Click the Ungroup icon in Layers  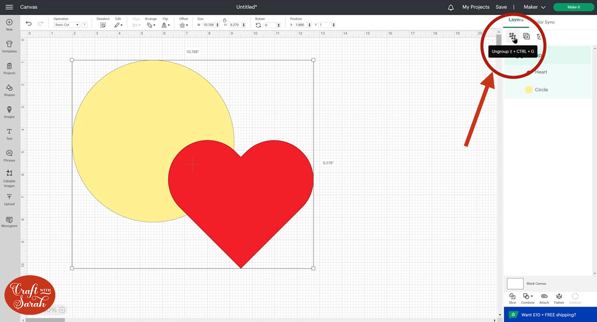tap(512, 37)
